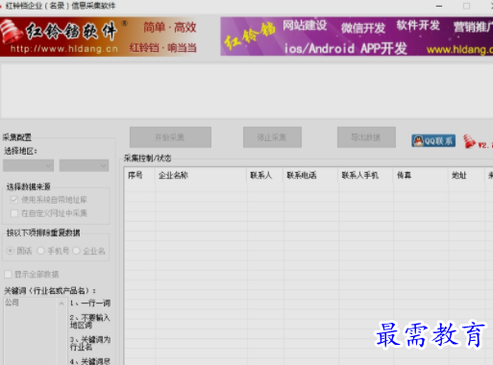Viewport: 493px width, 365px height.
Task: Click the keyword box scroll up arrow
Action: pos(62,303)
